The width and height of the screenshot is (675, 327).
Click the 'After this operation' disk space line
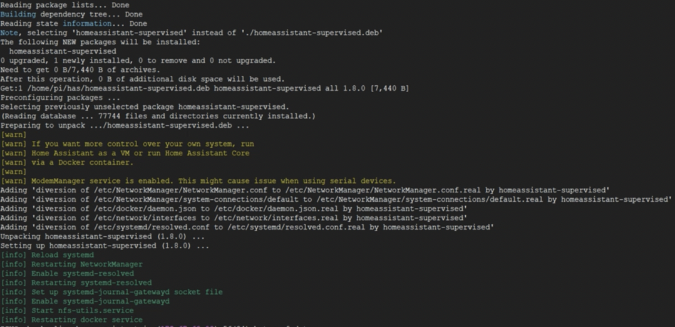pos(142,79)
